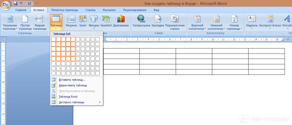Viewport: 292px width, 125px height.
Task: Open the Верхний колонтитул header menu
Action: tap(198, 23)
